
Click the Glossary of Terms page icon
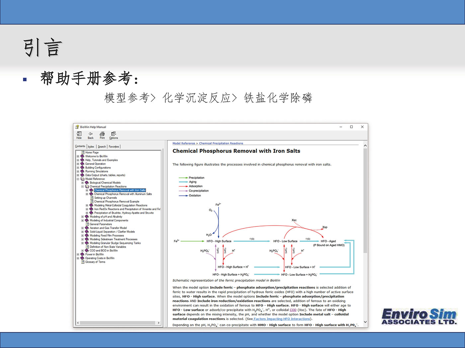83,262
